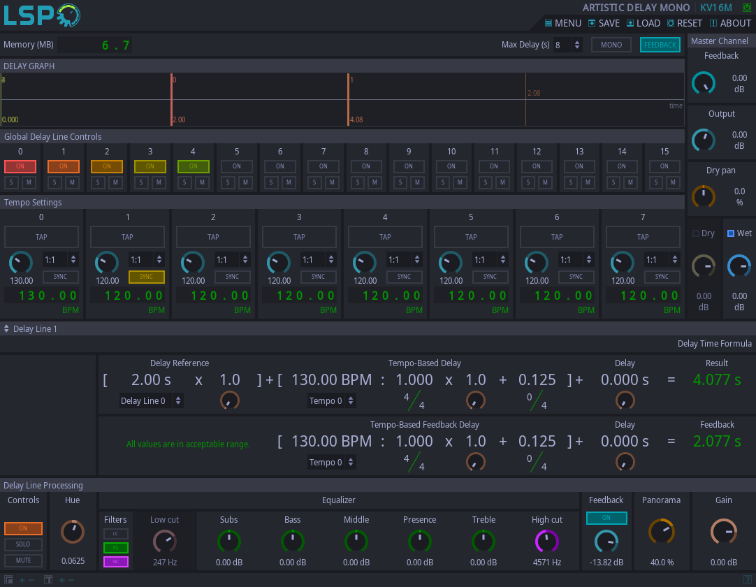Click TAP for tempo 2
Viewport: 756px width, 587px height.
(x=213, y=237)
